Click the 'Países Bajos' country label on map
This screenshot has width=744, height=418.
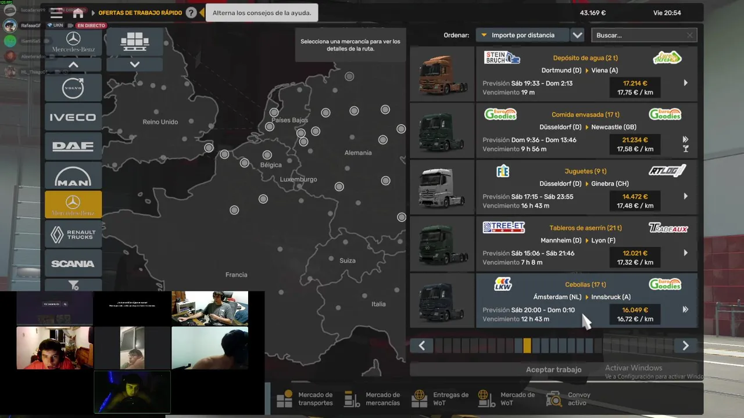point(289,120)
